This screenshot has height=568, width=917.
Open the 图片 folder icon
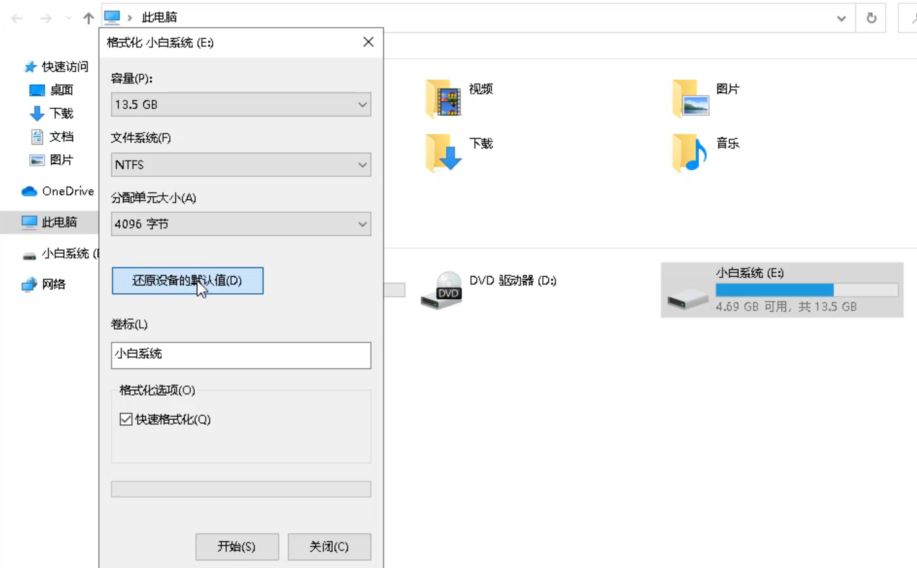point(690,98)
